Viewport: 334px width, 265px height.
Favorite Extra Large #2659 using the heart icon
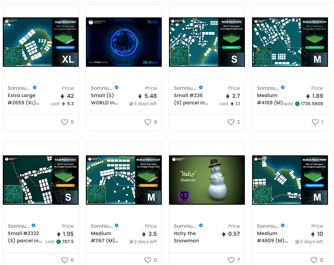point(64,122)
